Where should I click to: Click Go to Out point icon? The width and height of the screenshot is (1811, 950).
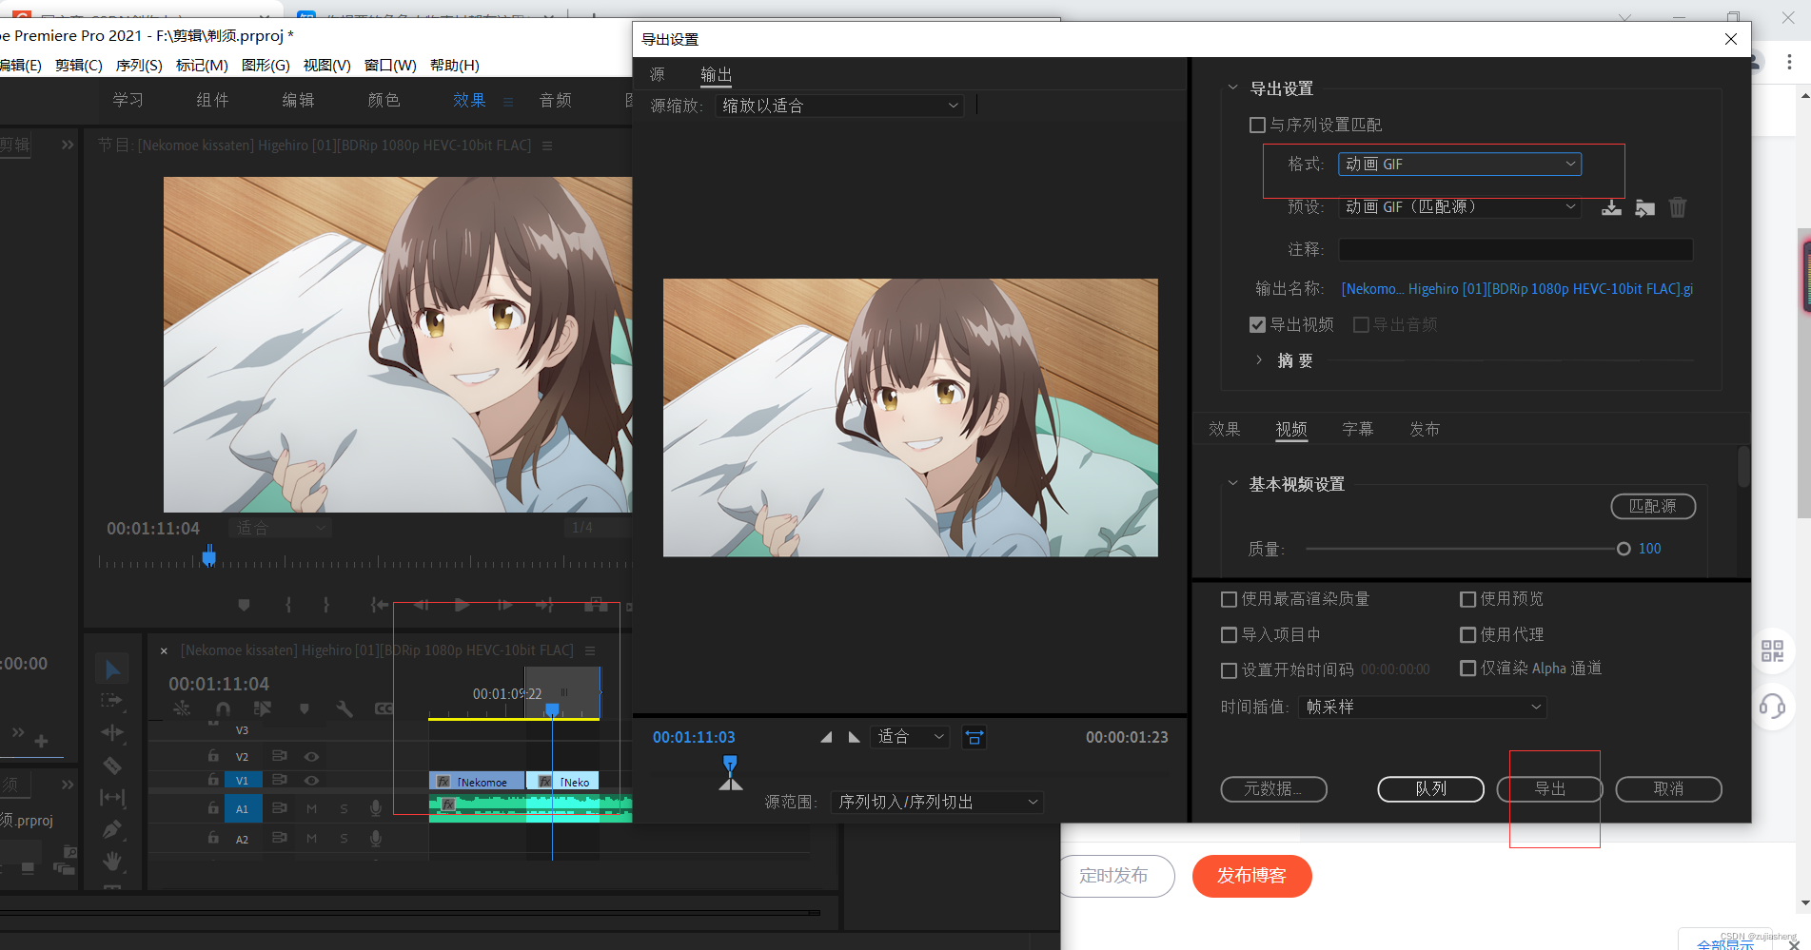coord(545,605)
